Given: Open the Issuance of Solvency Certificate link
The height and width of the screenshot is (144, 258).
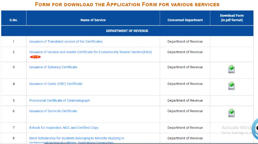Looking at the screenshot, I should 53,67.
